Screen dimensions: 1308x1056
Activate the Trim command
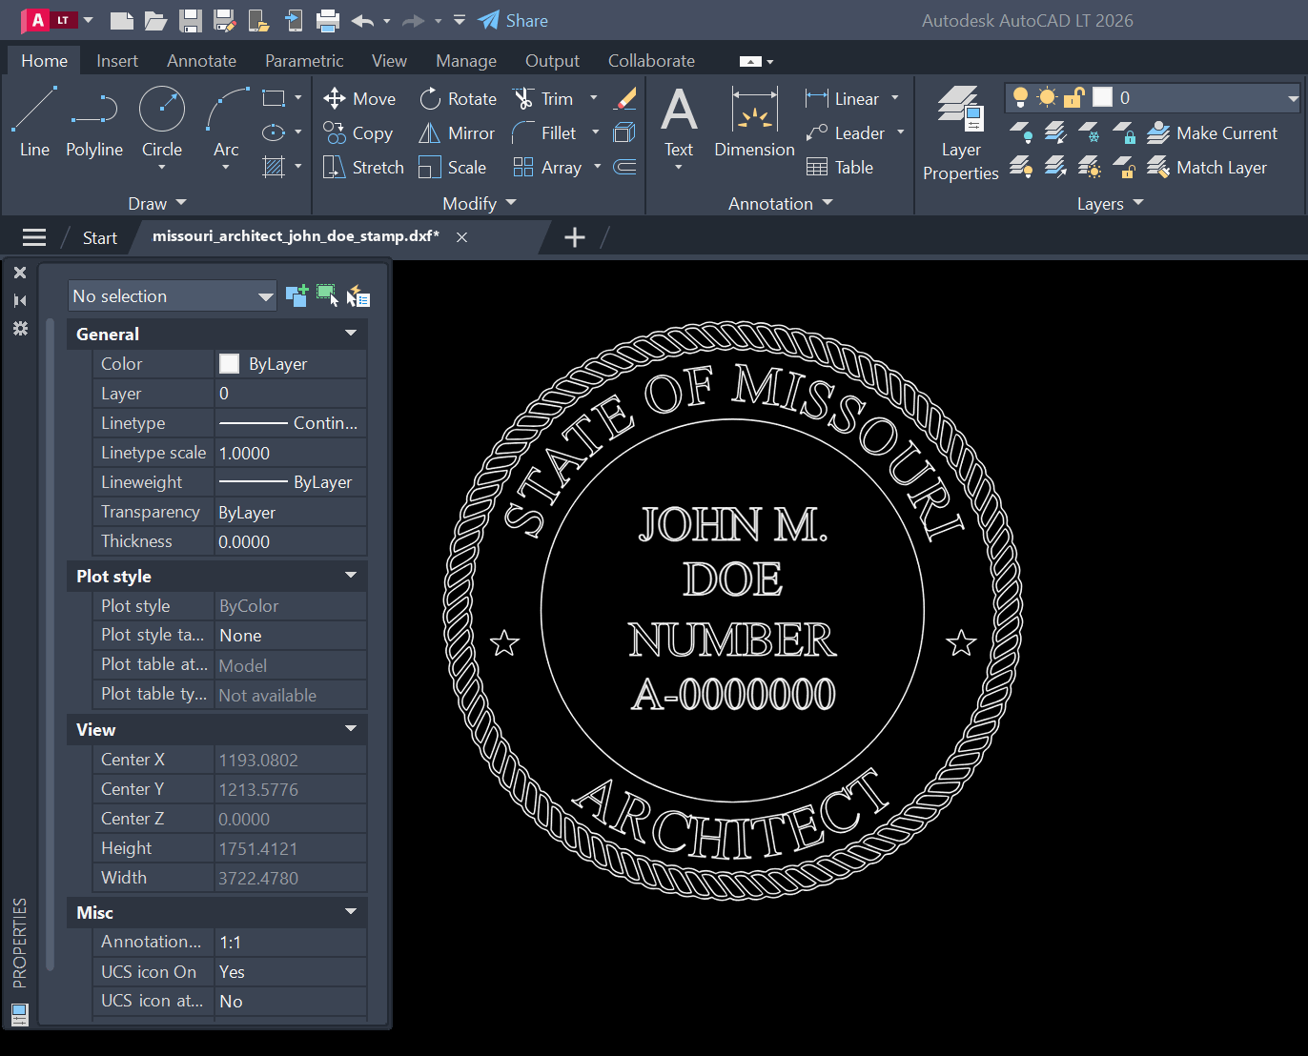tap(542, 98)
